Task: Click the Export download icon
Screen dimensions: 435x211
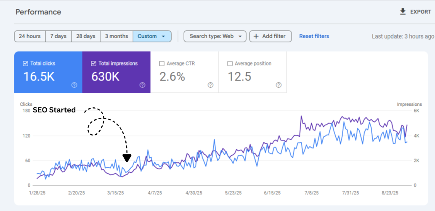Action: (x=403, y=12)
